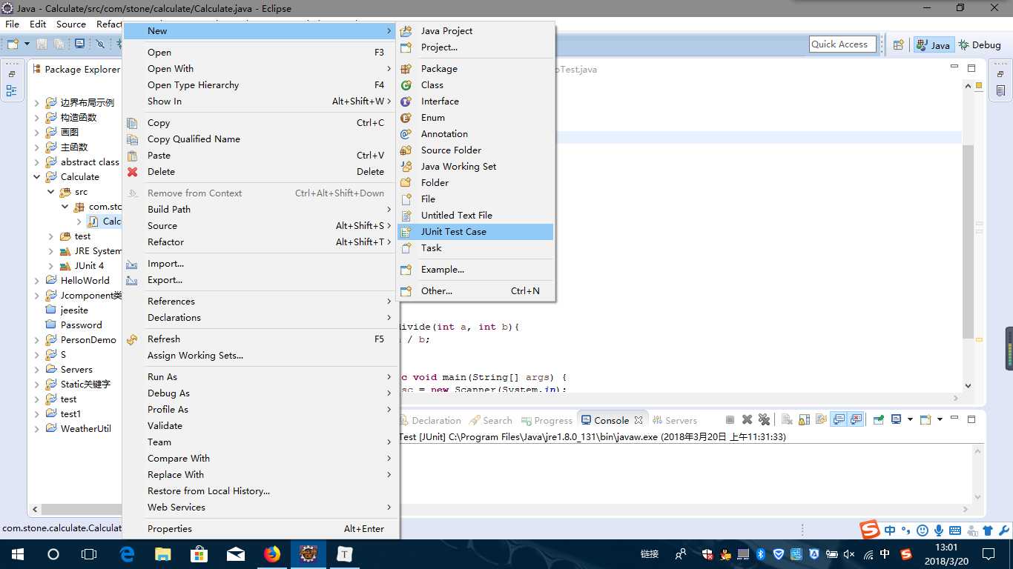Click the Example... wizard icon
This screenshot has width=1013, height=569.
point(406,270)
